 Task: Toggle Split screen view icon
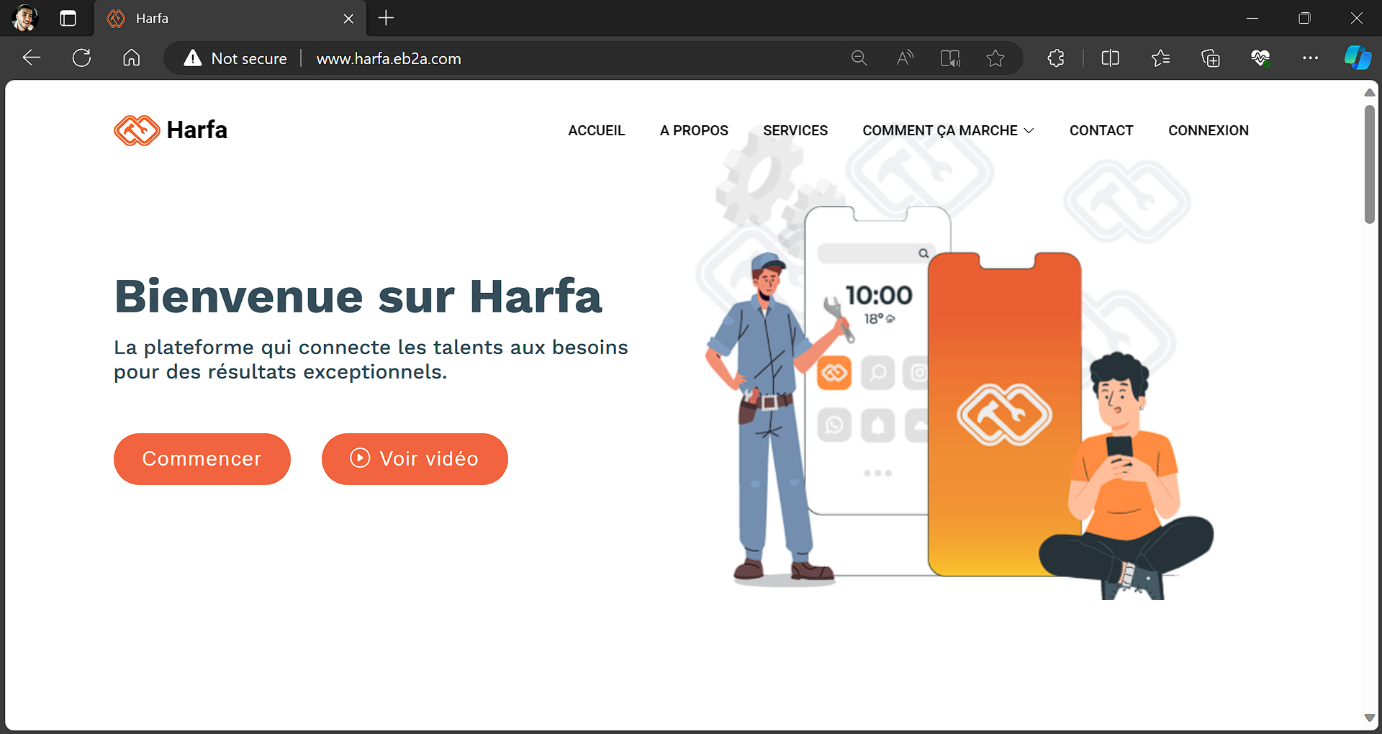click(1110, 58)
